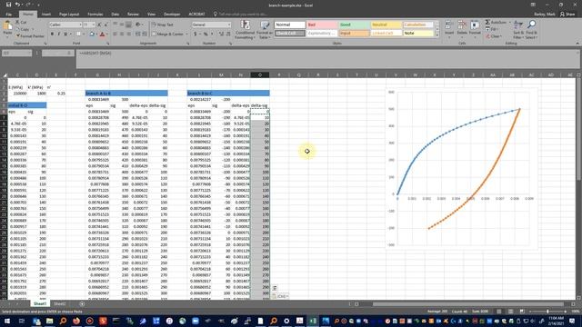Screen dimensions: 582x327
Task: Click the Save icon in quick access toolbar
Action: click(8, 5)
